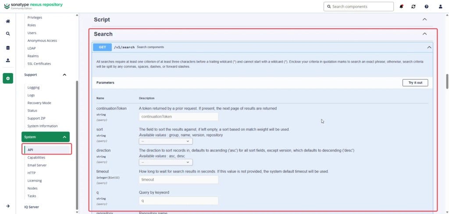Open Support ZIP page

tap(36, 118)
